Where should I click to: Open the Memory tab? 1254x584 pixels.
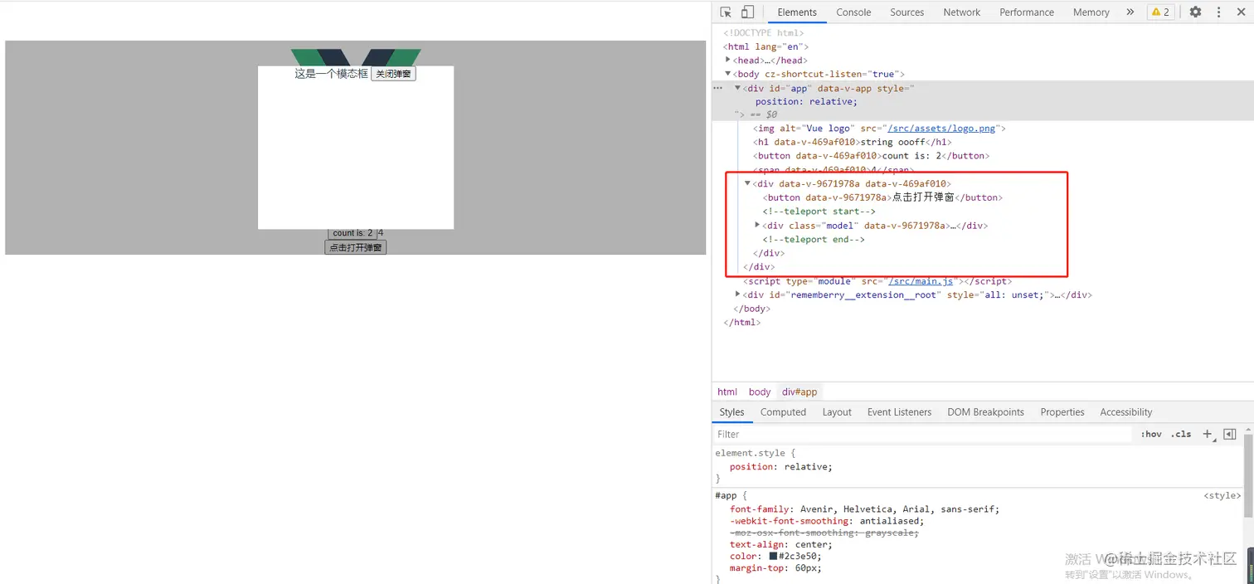point(1091,12)
